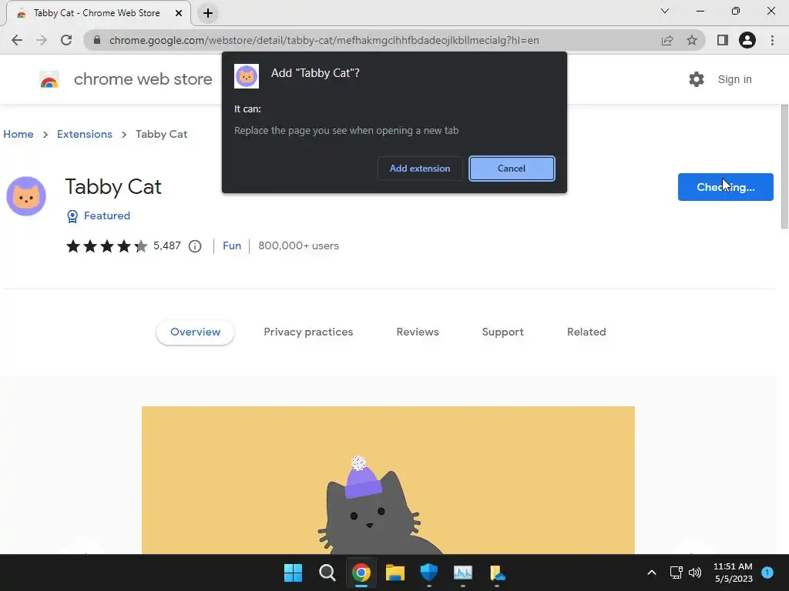The height and width of the screenshot is (591, 789).
Task: Select the Overview tab
Action: (x=195, y=332)
